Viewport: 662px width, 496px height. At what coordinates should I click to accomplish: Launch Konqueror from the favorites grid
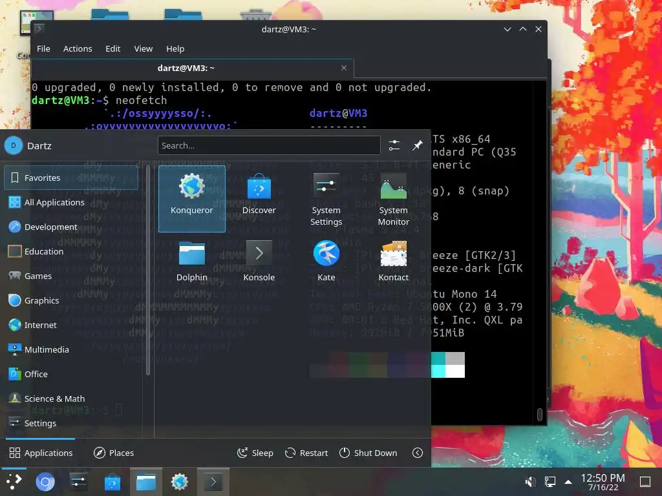coord(191,199)
